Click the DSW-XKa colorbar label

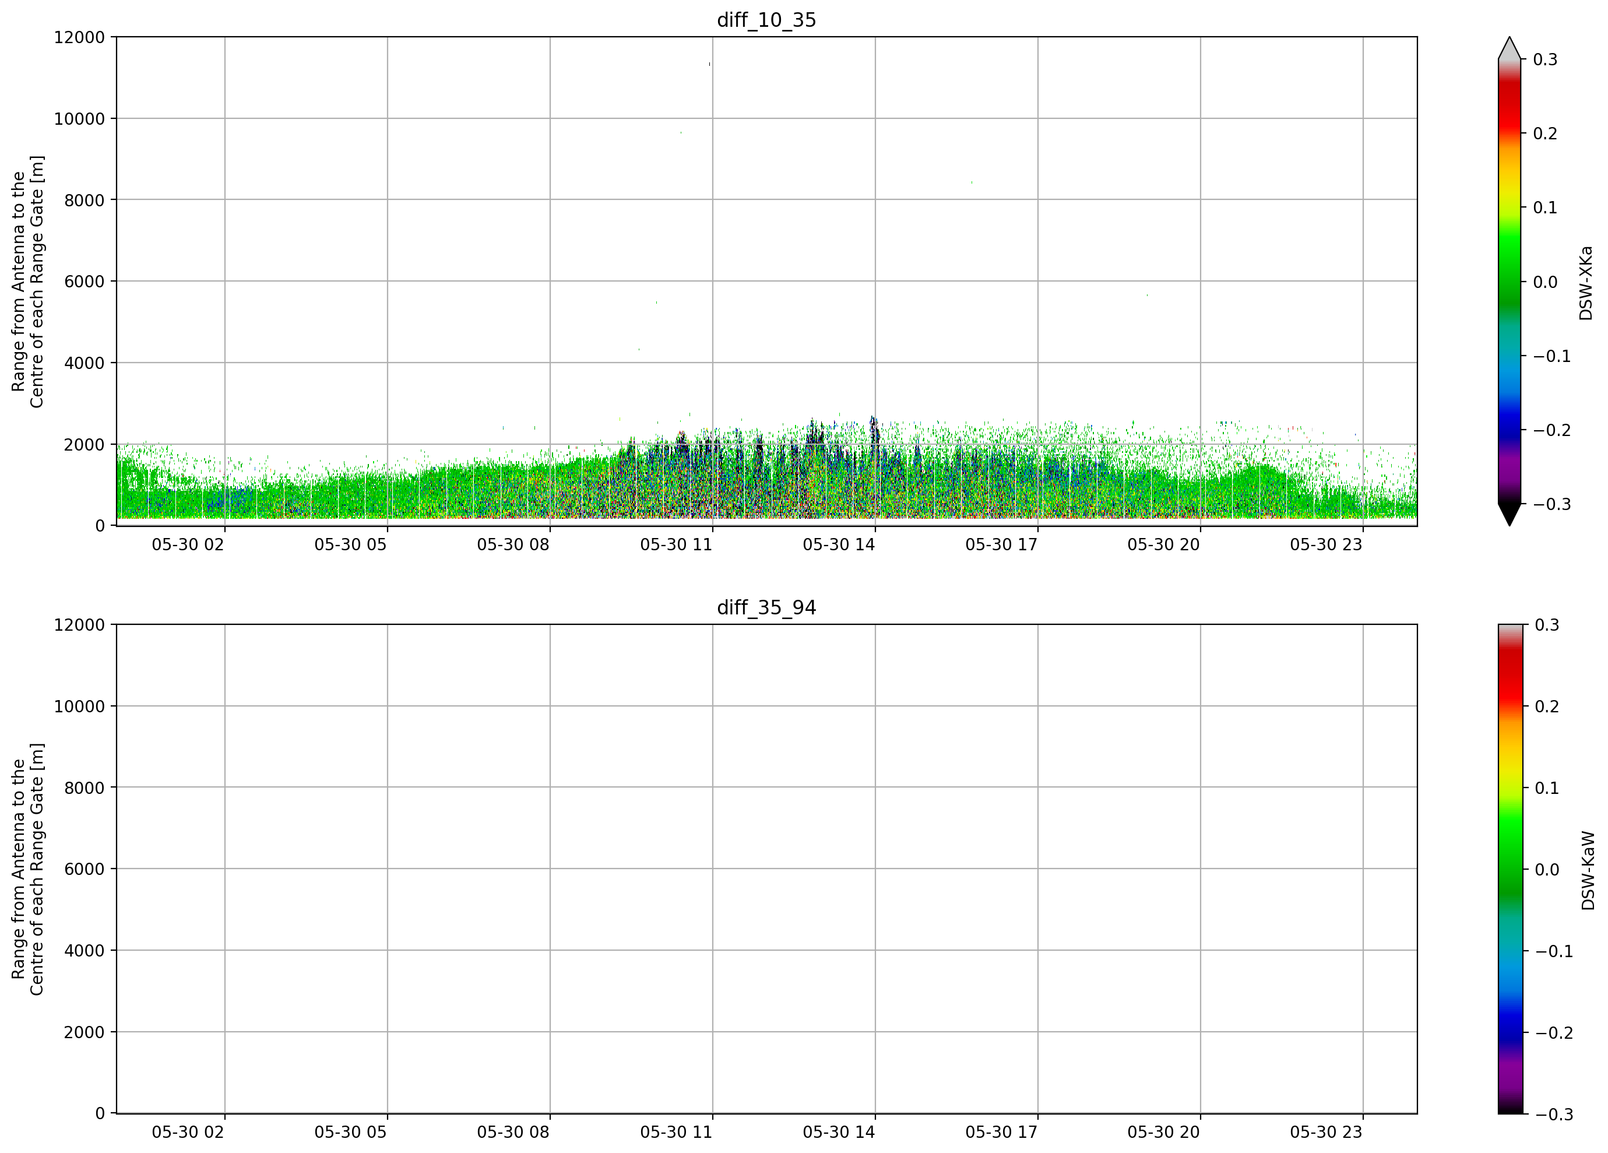coord(1586,283)
